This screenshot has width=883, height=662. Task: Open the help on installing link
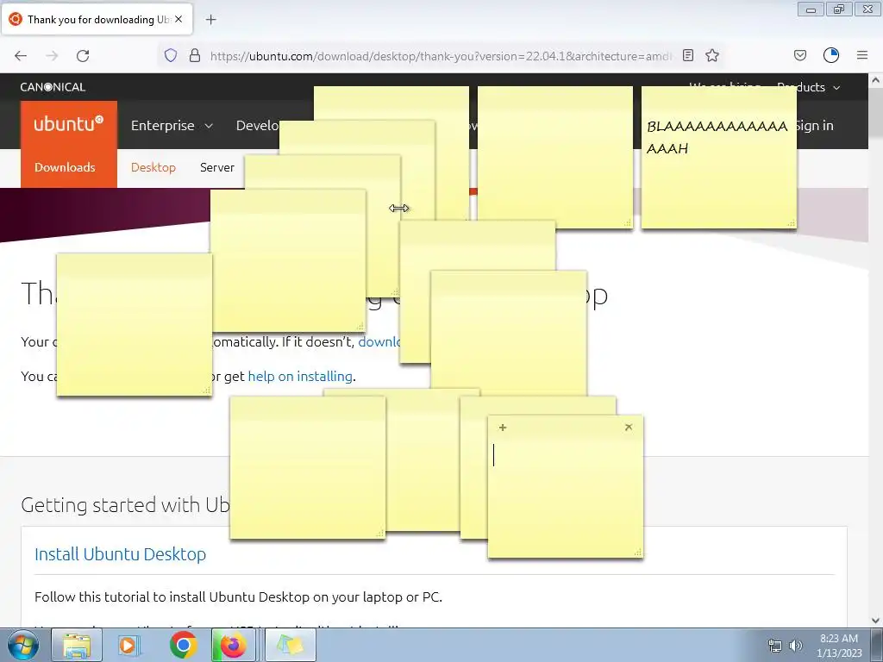coord(300,376)
